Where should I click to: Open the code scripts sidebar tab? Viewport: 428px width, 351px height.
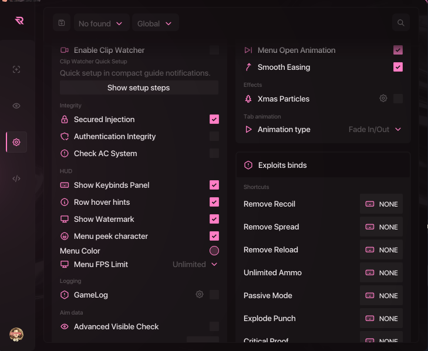click(16, 178)
